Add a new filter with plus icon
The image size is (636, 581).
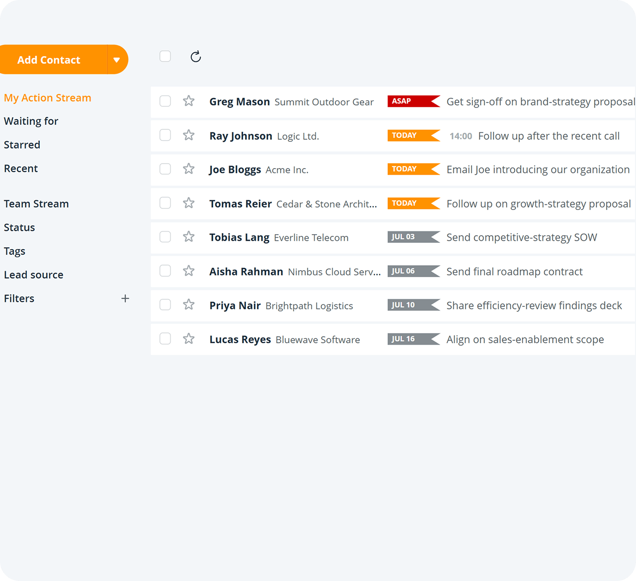tap(125, 298)
